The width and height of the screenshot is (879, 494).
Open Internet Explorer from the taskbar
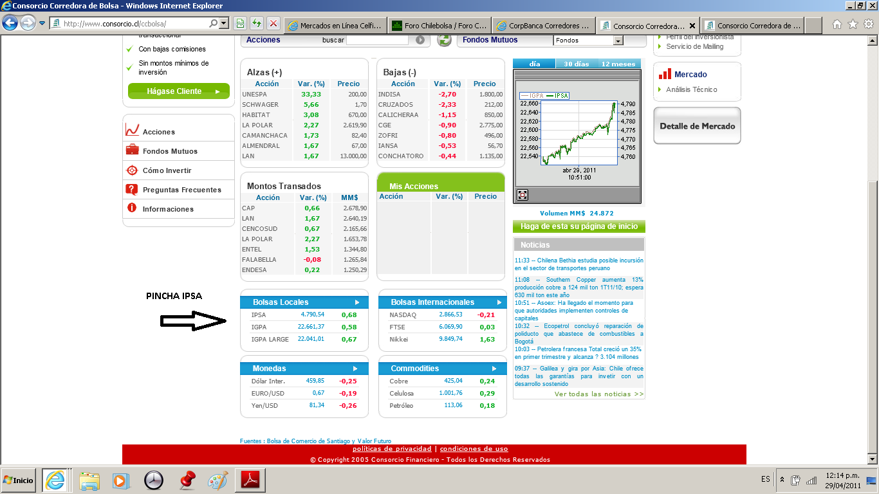pyautogui.click(x=57, y=480)
